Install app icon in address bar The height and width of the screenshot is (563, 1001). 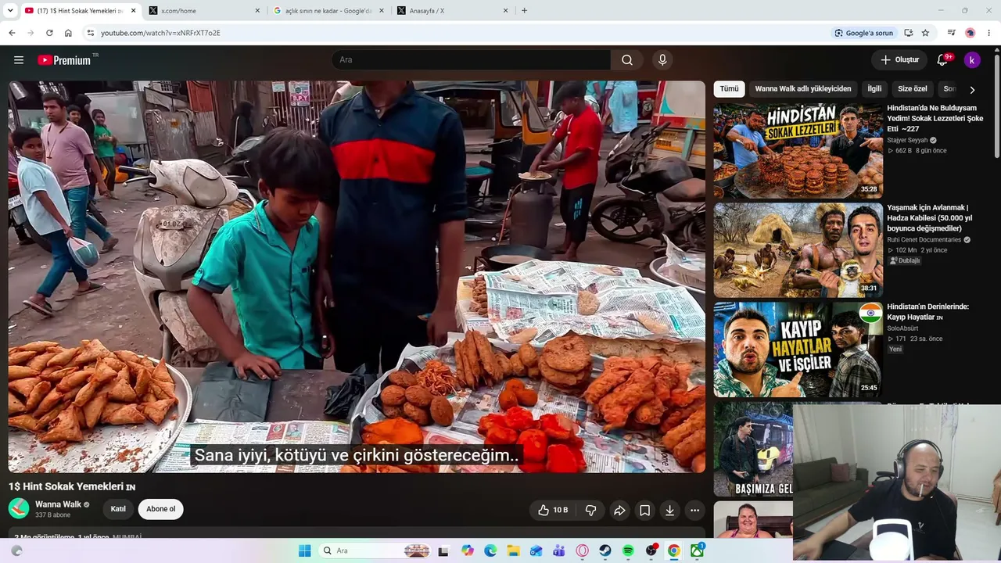[908, 33]
